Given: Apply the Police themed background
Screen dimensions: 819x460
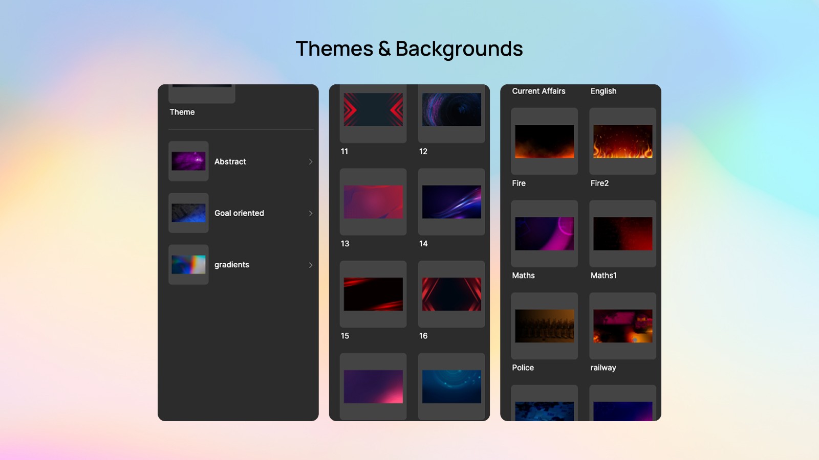Looking at the screenshot, I should 544,326.
